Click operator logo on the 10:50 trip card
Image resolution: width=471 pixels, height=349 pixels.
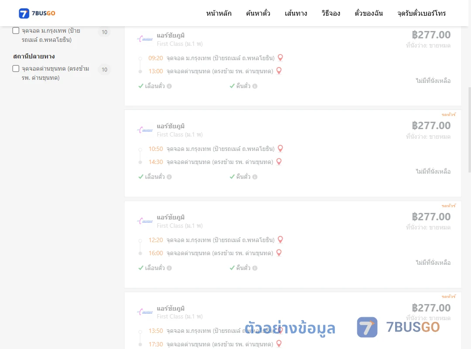click(145, 130)
